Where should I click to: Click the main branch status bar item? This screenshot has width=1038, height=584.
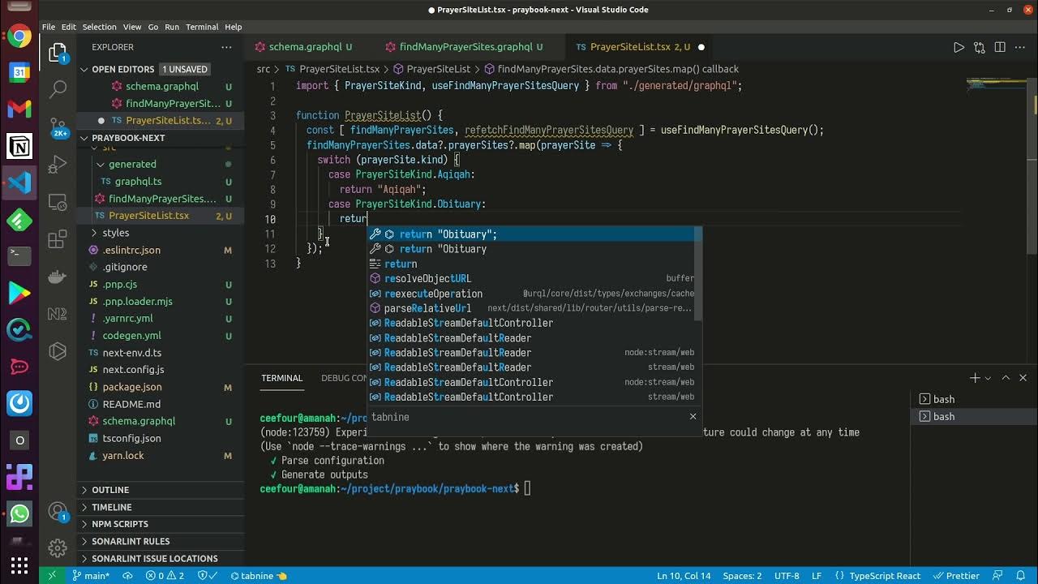[x=91, y=576]
